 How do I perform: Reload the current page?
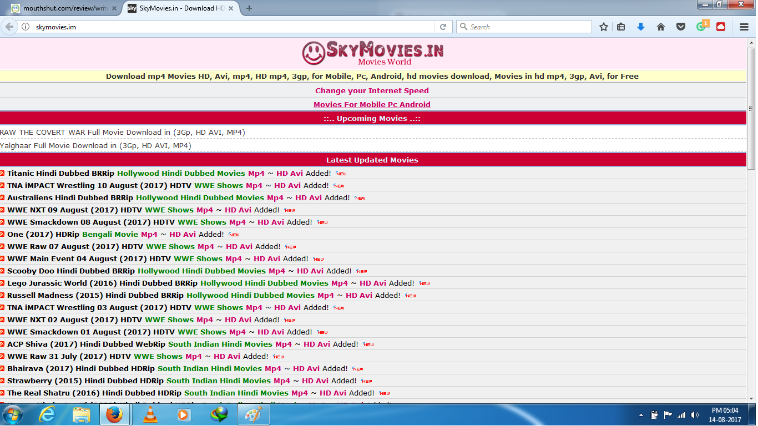pyautogui.click(x=443, y=27)
